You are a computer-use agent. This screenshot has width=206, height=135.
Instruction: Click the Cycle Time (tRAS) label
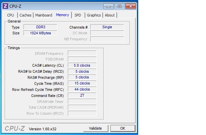[x=49, y=83]
